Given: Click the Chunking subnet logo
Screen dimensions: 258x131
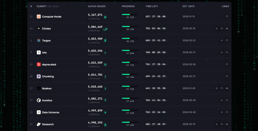Looking at the screenshot, I should tap(39, 76).
